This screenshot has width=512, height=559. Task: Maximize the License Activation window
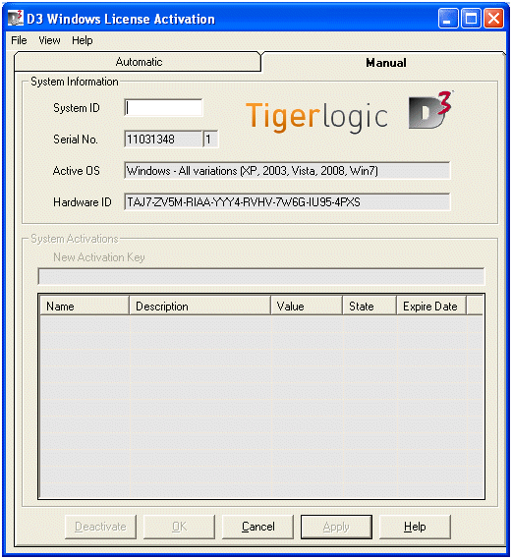tap(471, 19)
